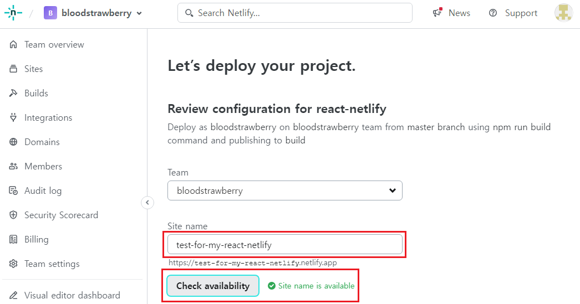Image resolution: width=580 pixels, height=304 pixels.
Task: Open the Members page
Action: point(43,166)
